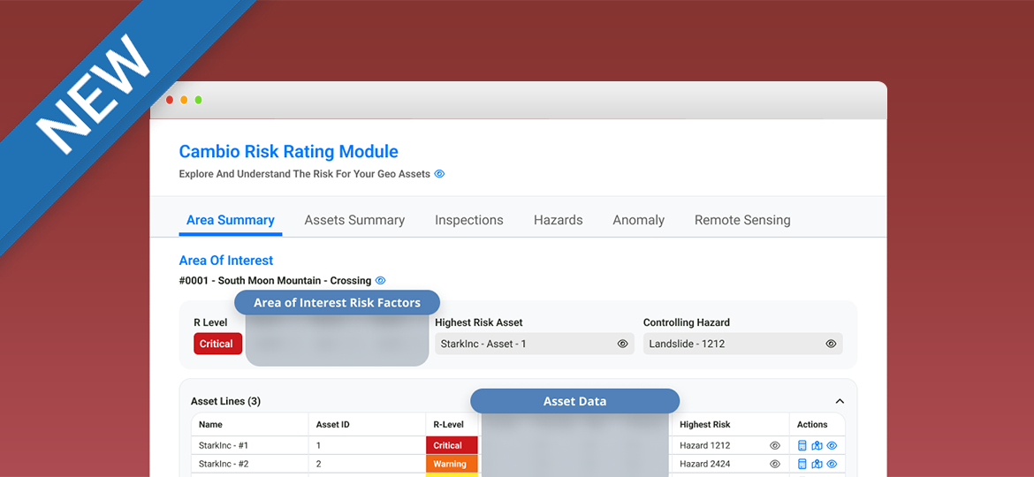
Task: View Hazard 1212 via its eye icon
Action: click(775, 445)
